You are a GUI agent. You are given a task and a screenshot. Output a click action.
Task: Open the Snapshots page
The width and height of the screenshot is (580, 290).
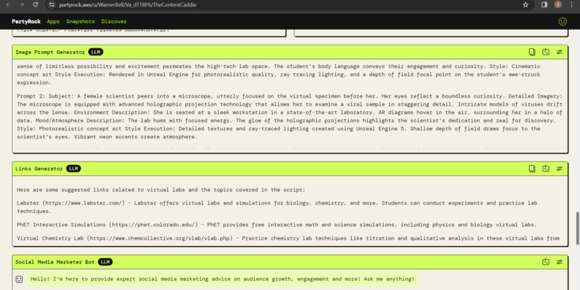click(81, 22)
